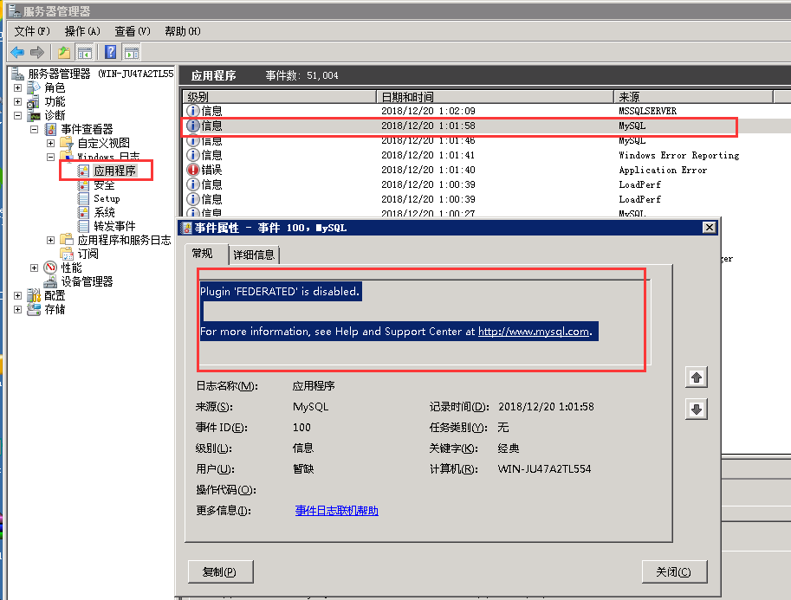Viewport: 791px width, 600px height.
Task: Select the 系统 log icon
Action: coord(84,212)
